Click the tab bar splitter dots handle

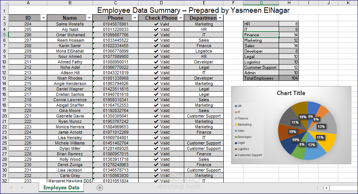pyautogui.click(x=317, y=187)
